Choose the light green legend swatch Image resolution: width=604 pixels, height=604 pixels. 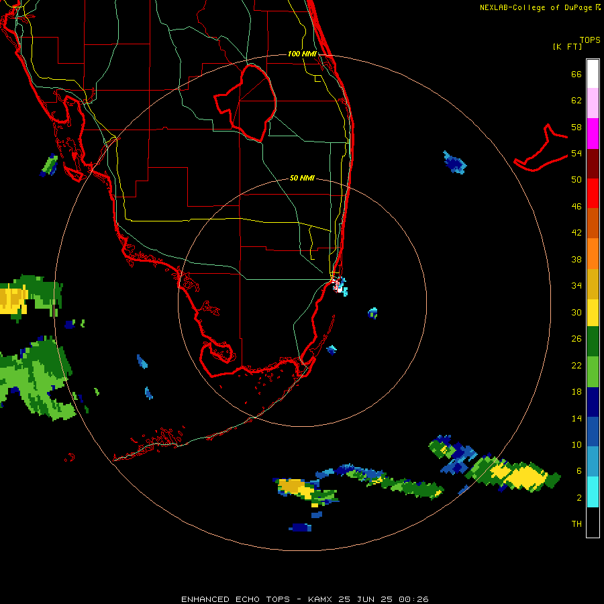click(593, 372)
